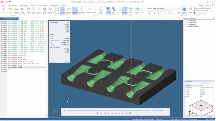Open the NC-Assistant ribbon tab
This screenshot has height=121, width=216.
(x=24, y=5)
